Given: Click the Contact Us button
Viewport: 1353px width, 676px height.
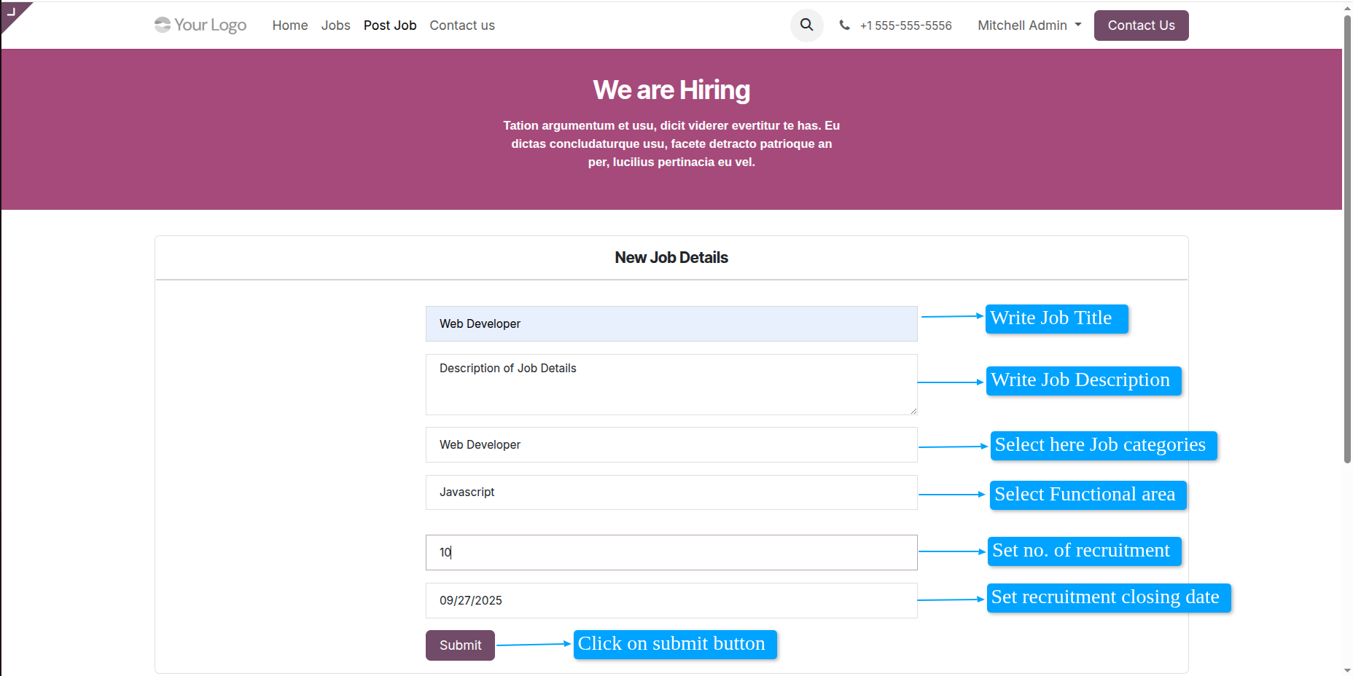Looking at the screenshot, I should coord(1141,25).
